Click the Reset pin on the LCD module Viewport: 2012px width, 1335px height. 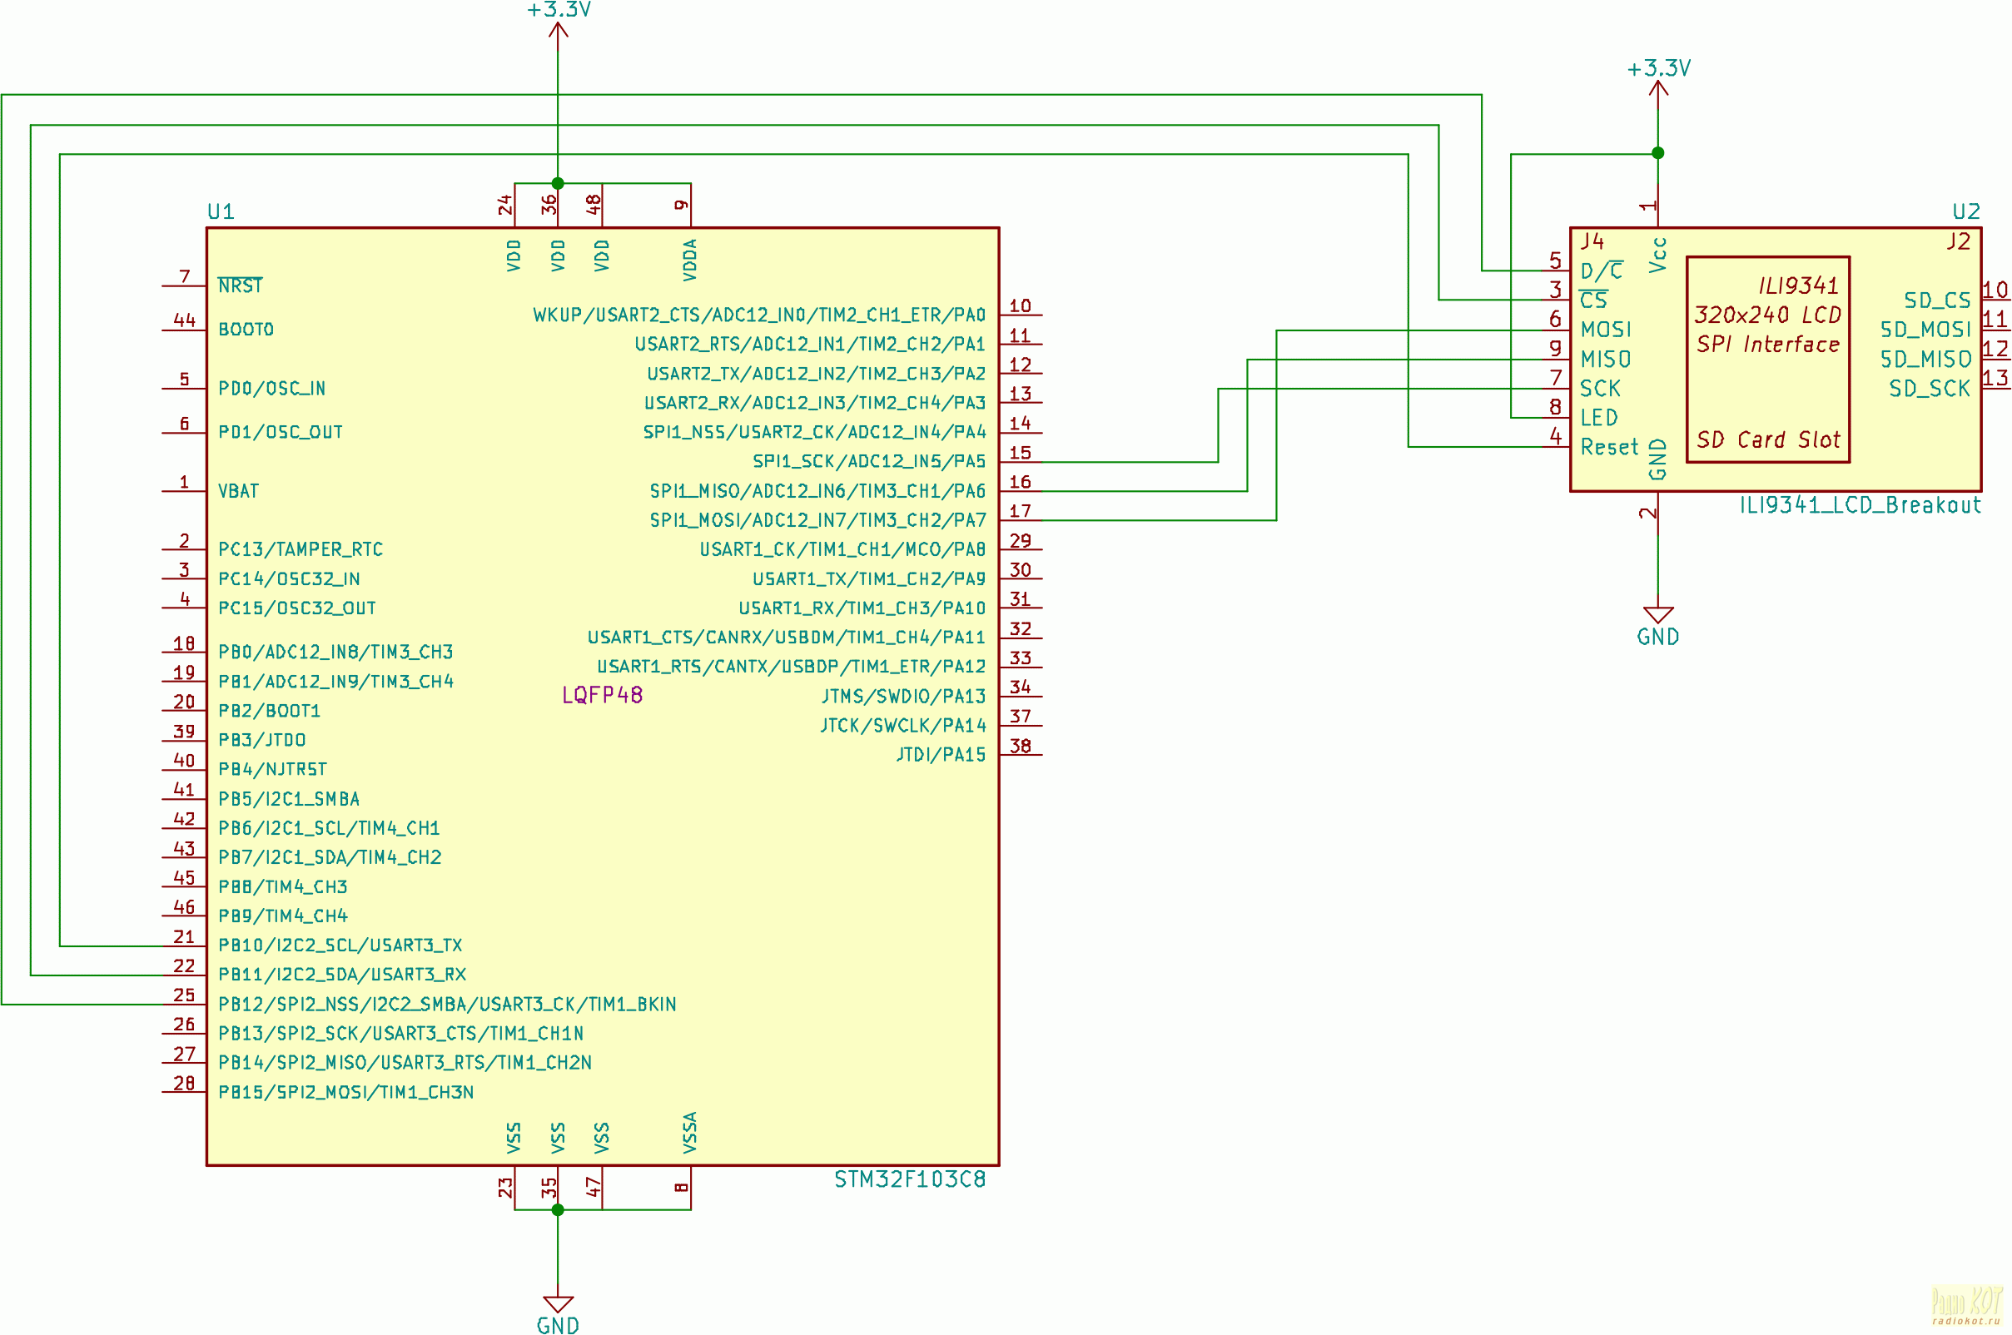tap(1608, 447)
